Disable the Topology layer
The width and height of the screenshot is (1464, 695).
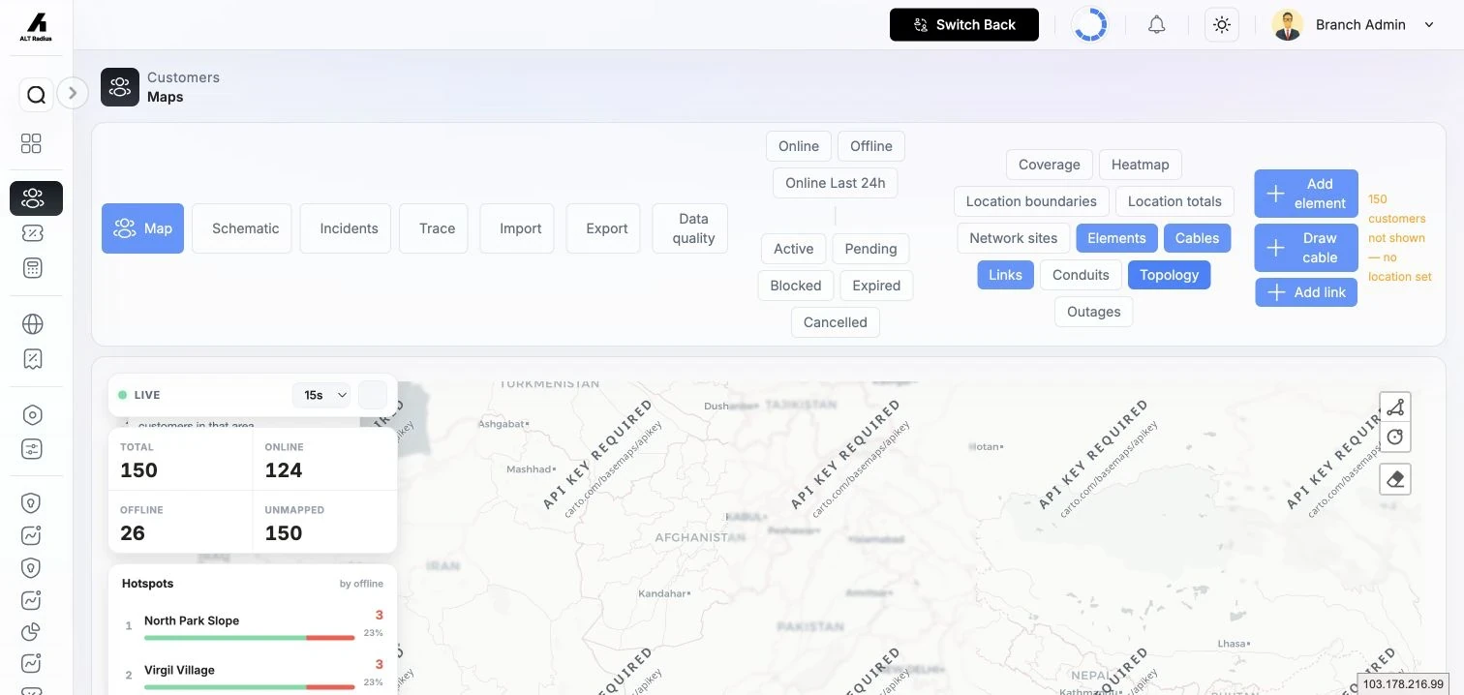(x=1169, y=275)
